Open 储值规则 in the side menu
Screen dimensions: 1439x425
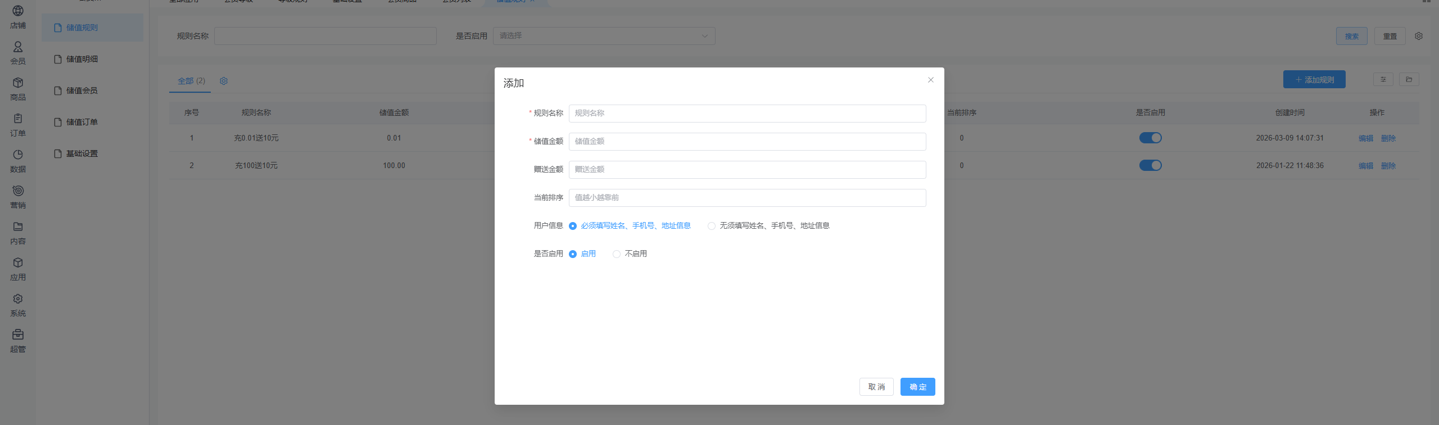click(92, 28)
